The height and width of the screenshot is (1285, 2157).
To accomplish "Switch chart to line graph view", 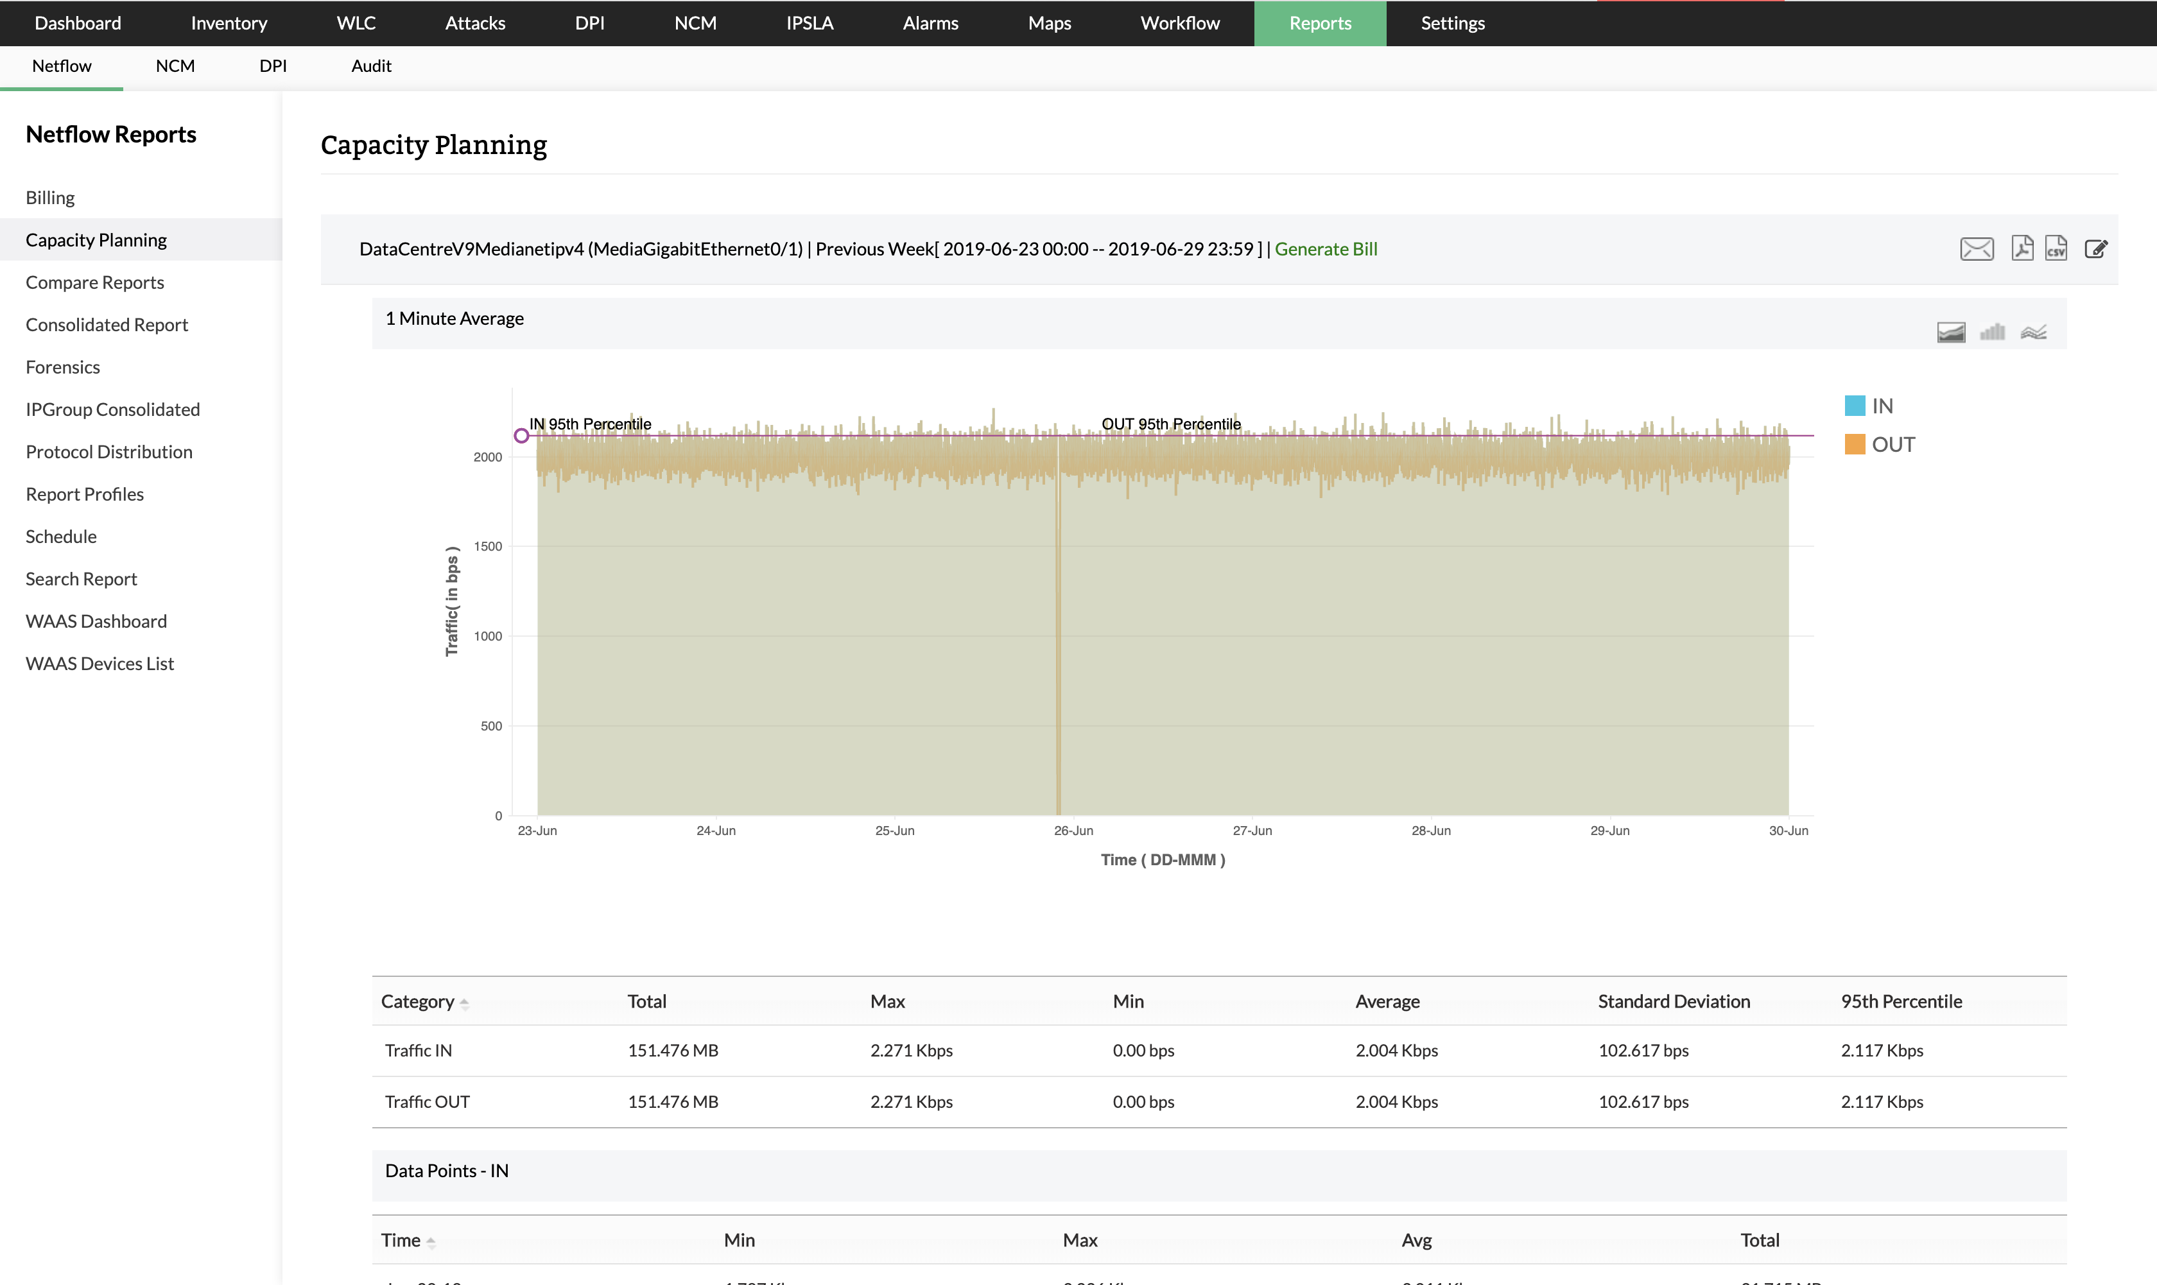I will 2033,332.
